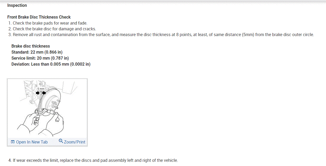Click the Deviation: Less than 0.005 mm line
The image size is (326, 166).
[51, 64]
